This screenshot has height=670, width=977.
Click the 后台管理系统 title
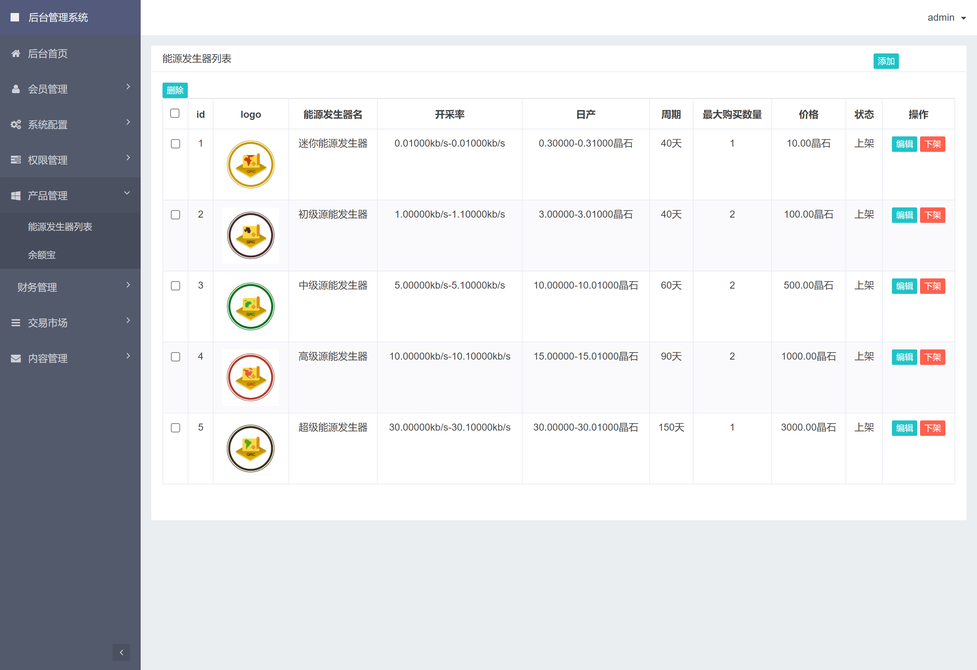click(58, 17)
